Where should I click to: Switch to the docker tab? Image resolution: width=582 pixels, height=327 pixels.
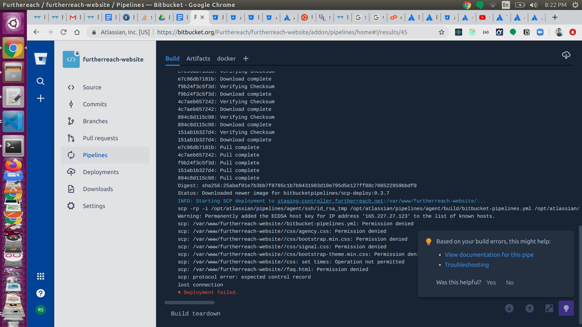226,59
